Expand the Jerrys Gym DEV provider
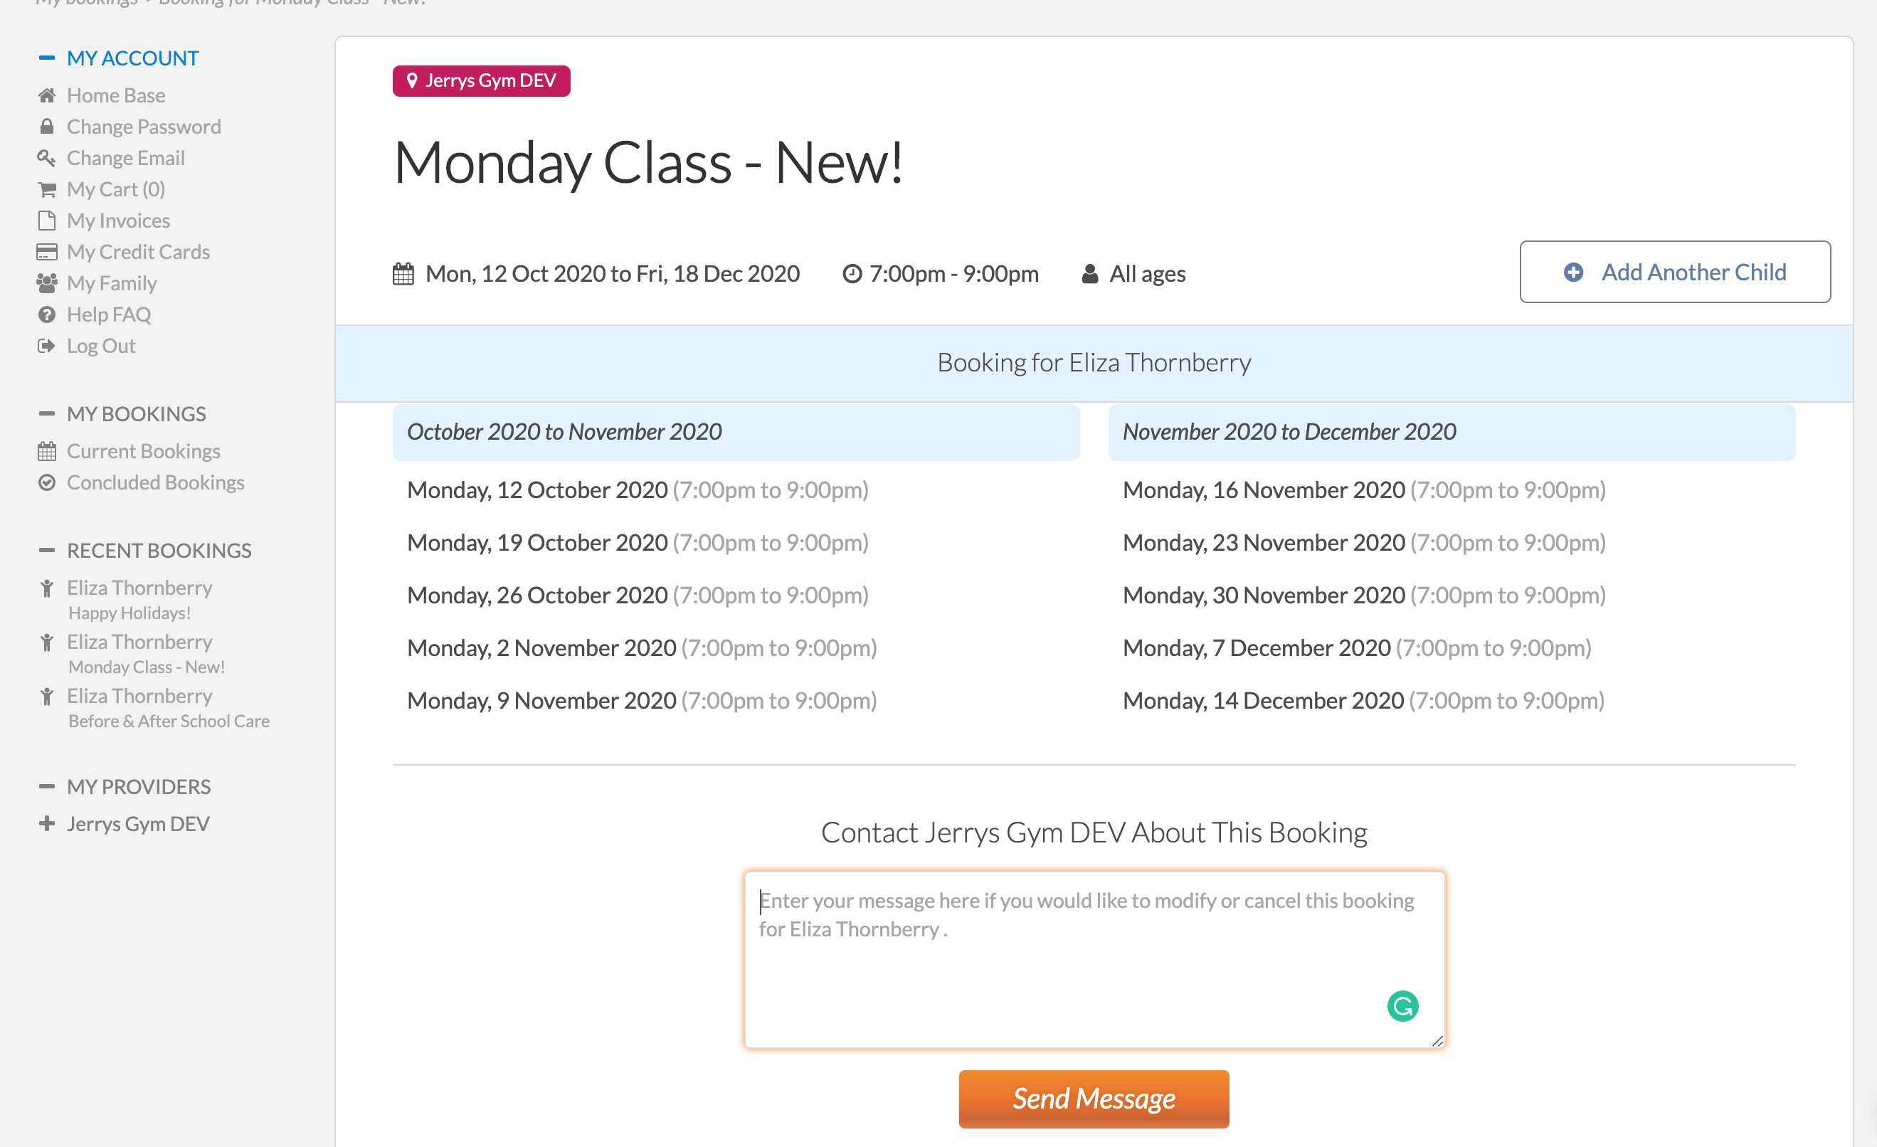Image resolution: width=1877 pixels, height=1147 pixels. pyautogui.click(x=46, y=823)
